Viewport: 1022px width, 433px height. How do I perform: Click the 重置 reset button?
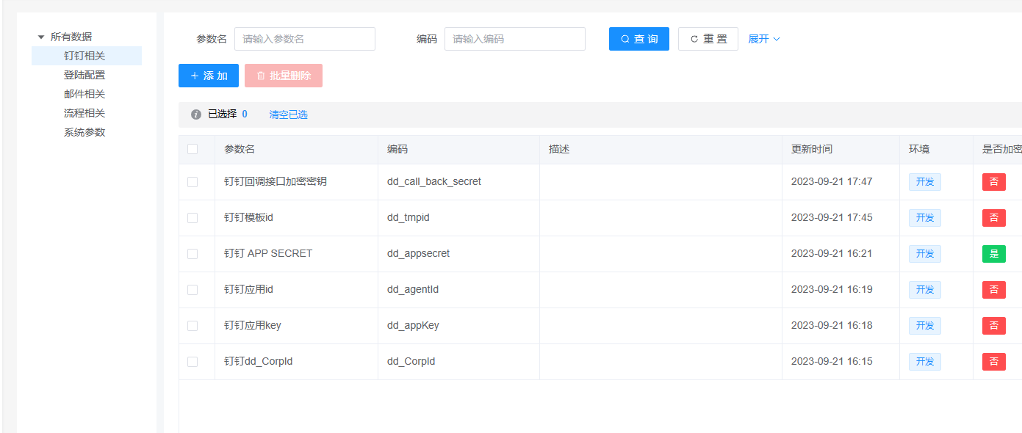tap(708, 39)
